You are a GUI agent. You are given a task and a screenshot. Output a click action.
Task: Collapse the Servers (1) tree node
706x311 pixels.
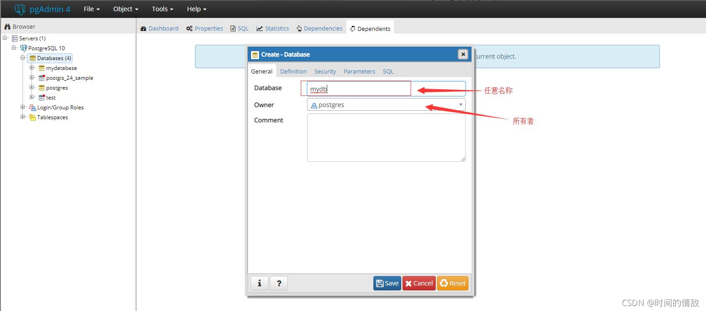[x=5, y=38]
